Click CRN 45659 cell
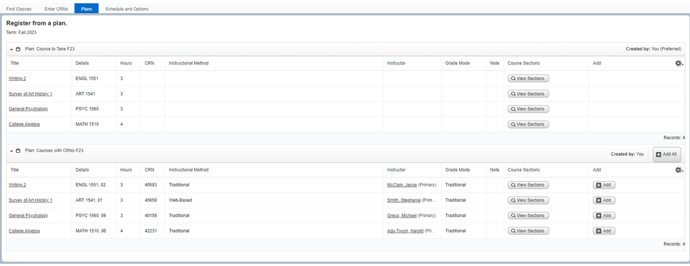690x266 pixels. (x=153, y=200)
